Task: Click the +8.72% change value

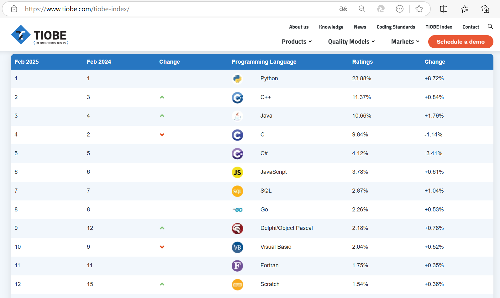Action: (x=434, y=78)
